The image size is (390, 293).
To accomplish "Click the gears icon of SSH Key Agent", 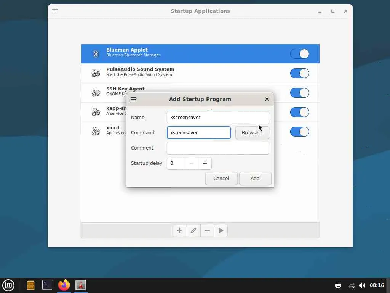I will click(96, 92).
